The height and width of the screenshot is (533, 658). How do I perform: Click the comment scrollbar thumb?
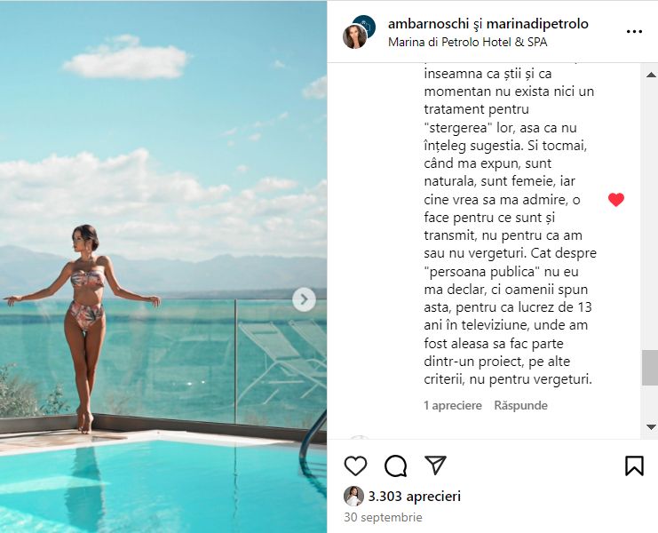tap(650, 368)
